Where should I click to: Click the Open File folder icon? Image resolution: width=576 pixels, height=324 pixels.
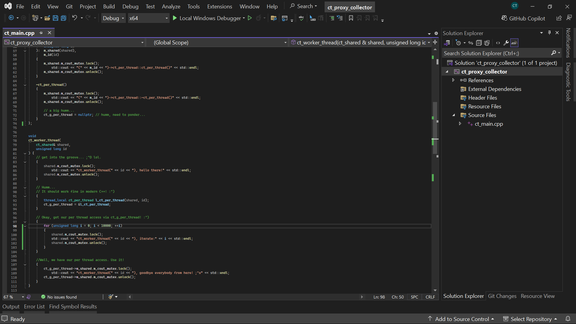pos(47,18)
